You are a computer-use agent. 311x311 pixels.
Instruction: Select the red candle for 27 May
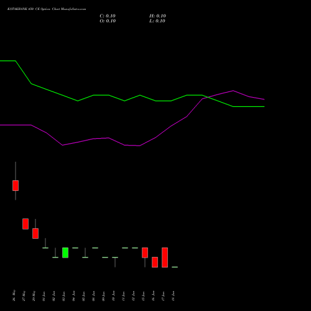(26, 224)
